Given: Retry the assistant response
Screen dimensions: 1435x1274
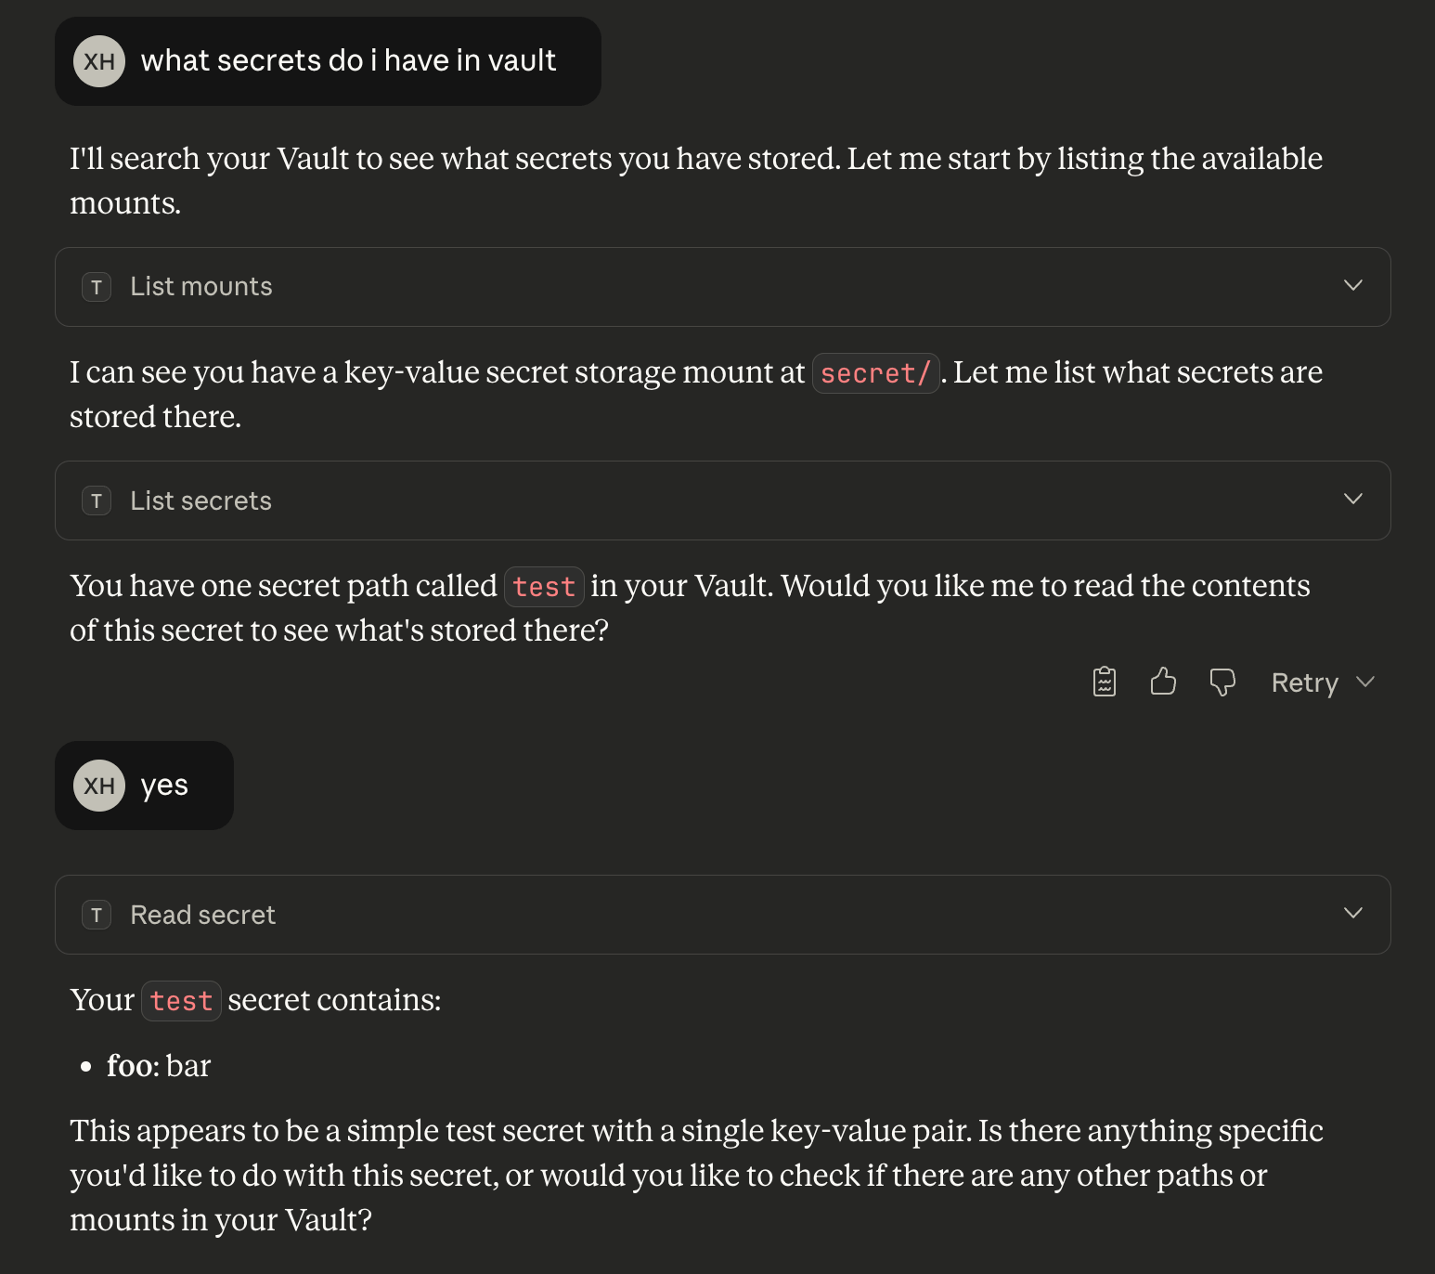Looking at the screenshot, I should coord(1304,682).
